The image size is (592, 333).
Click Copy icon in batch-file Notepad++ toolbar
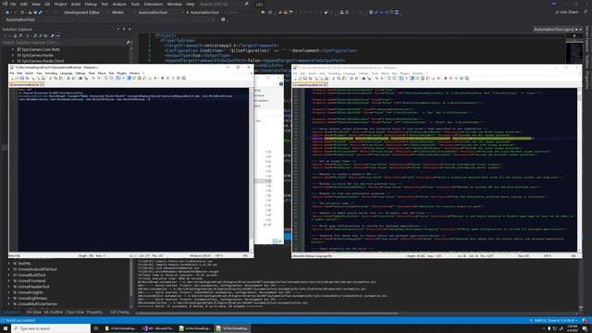(55, 78)
